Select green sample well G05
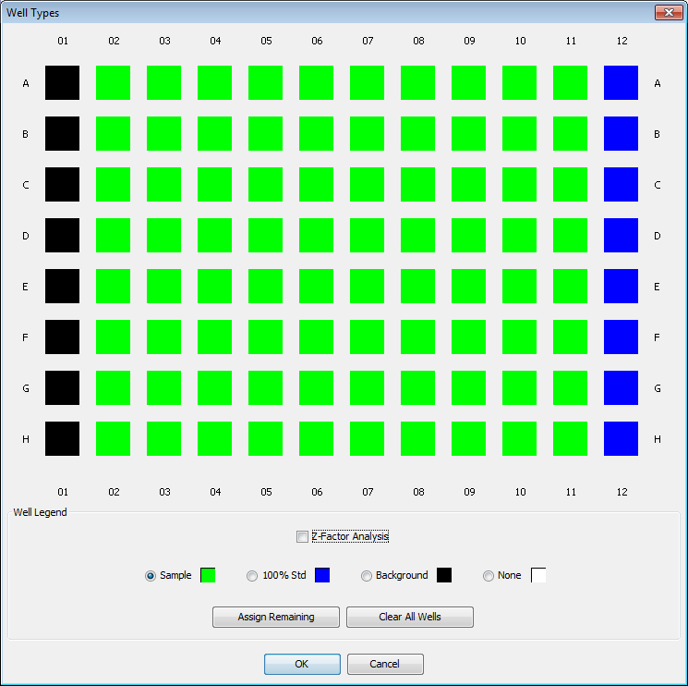688x686 pixels. [265, 387]
